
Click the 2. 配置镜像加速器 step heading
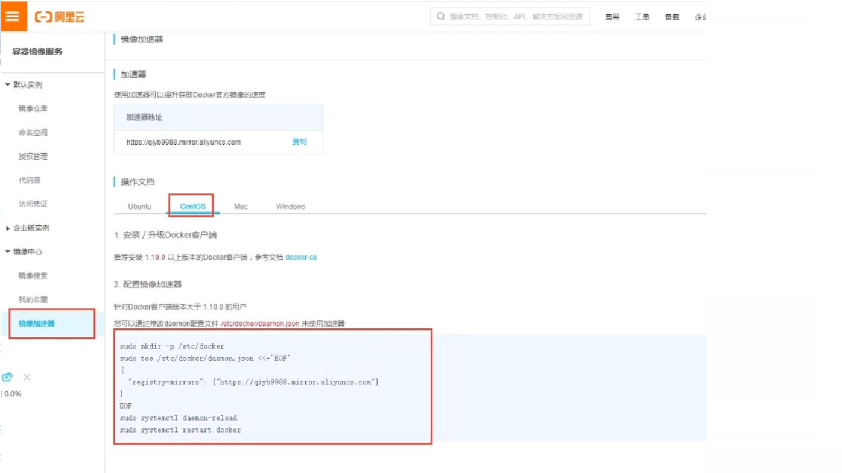coord(148,284)
